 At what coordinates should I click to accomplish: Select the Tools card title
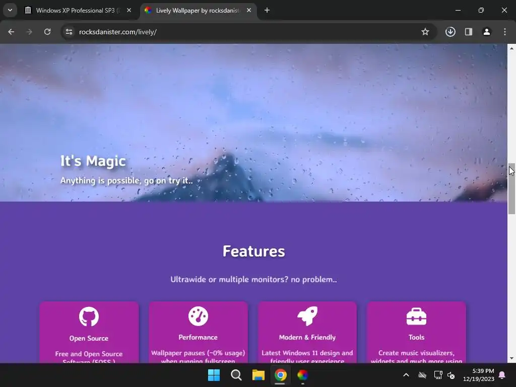click(x=416, y=337)
